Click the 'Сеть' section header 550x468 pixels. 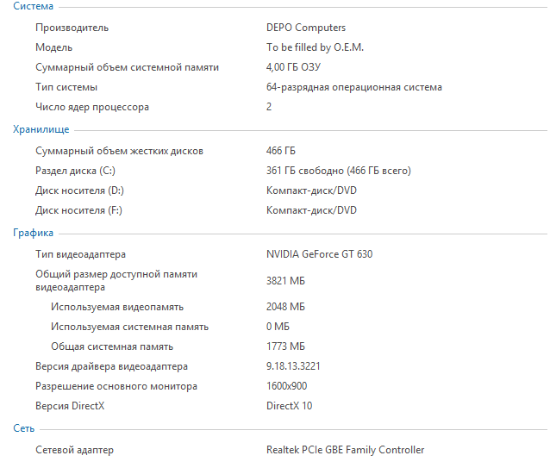23,428
